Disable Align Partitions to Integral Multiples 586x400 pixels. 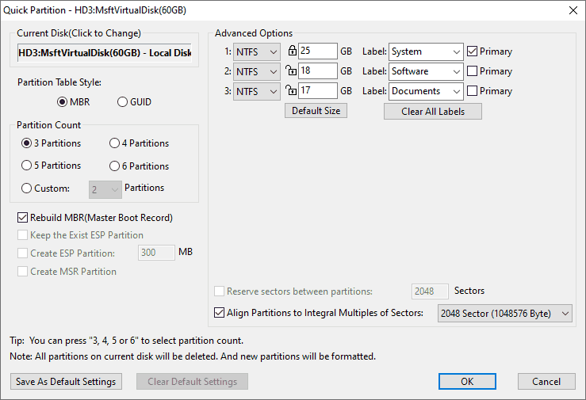(x=220, y=313)
